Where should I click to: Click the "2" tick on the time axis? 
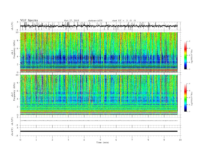point(52,140)
